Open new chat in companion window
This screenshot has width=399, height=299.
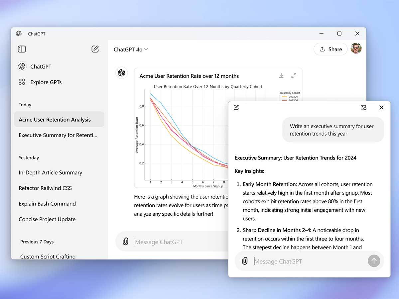[x=236, y=107]
